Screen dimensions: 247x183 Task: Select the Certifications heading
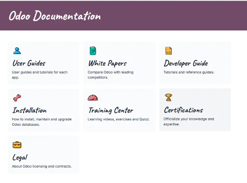[183, 110]
